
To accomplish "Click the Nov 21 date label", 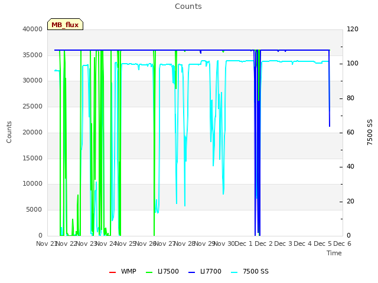I will tap(47, 243).
